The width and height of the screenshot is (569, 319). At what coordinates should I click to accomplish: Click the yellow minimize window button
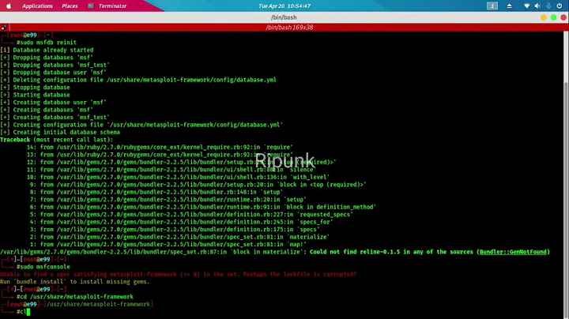pos(543,17)
